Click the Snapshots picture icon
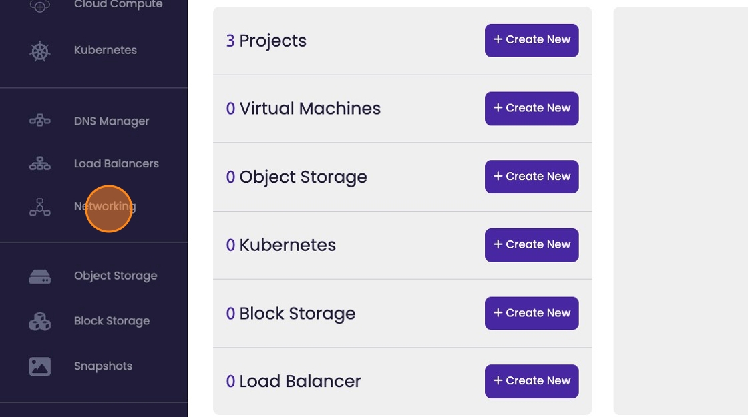The width and height of the screenshot is (748, 417). pyautogui.click(x=40, y=366)
